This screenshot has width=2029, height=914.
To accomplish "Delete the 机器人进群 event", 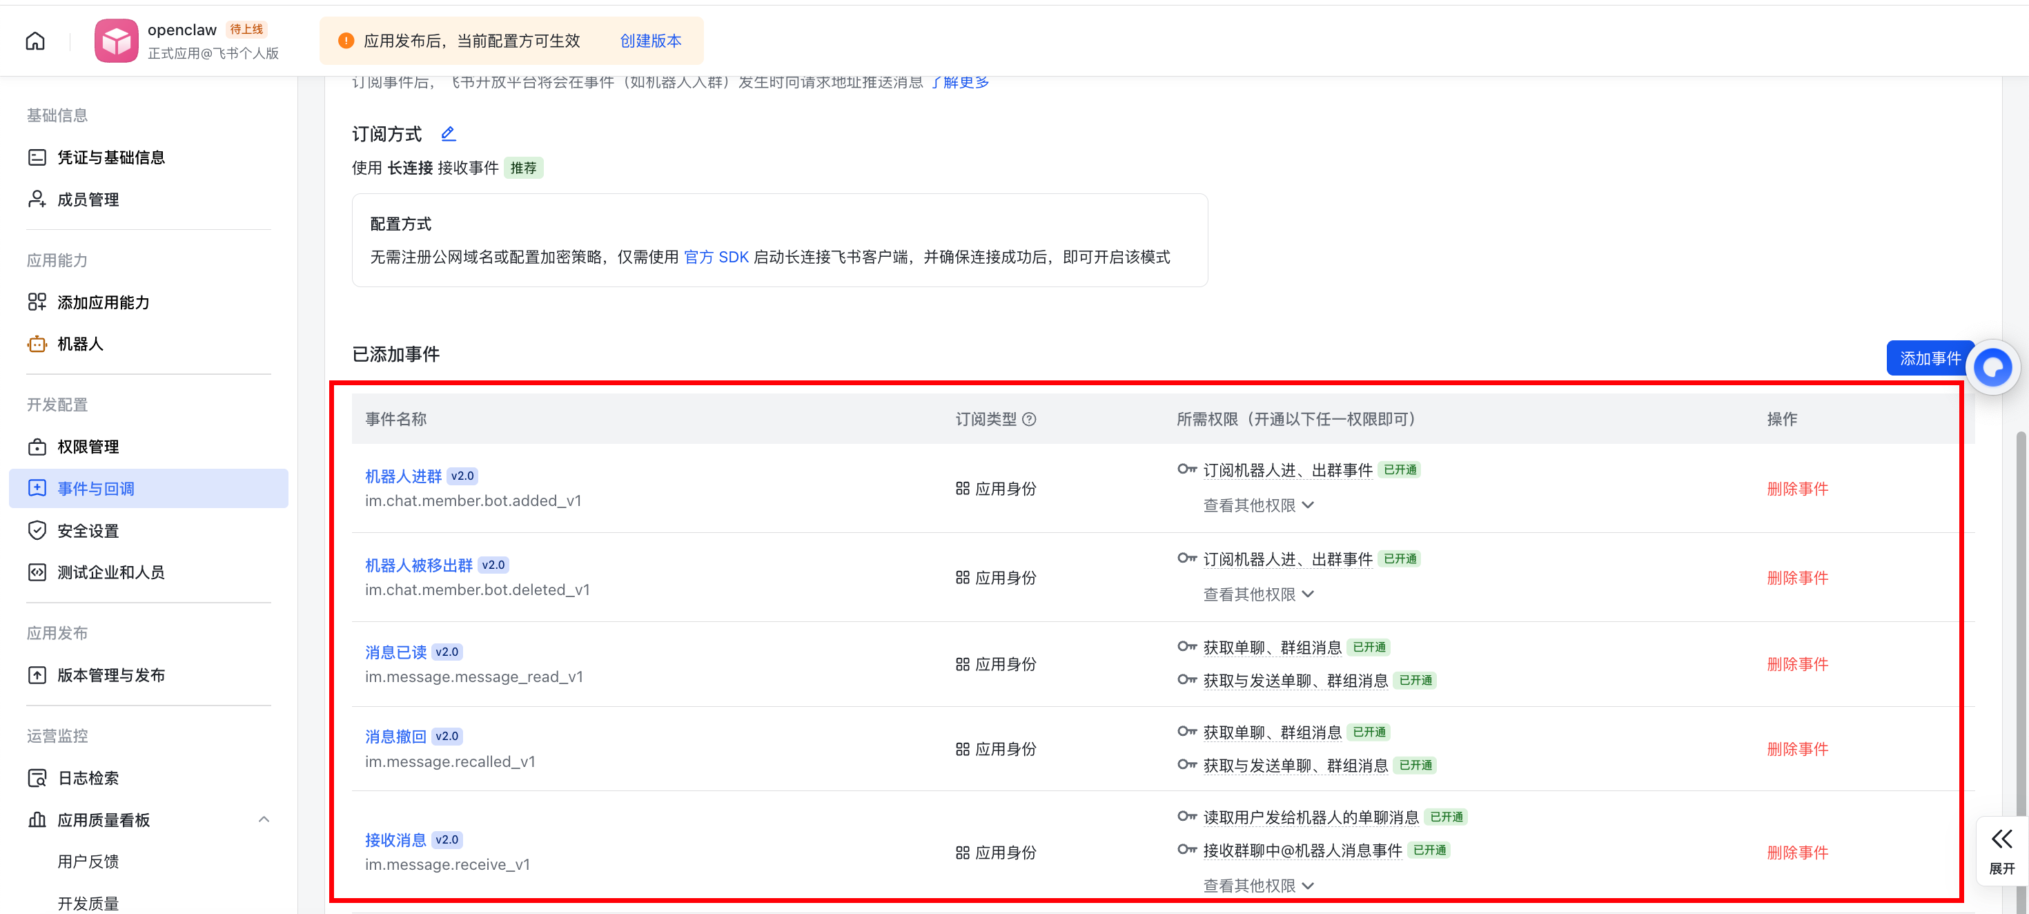I will (1797, 489).
